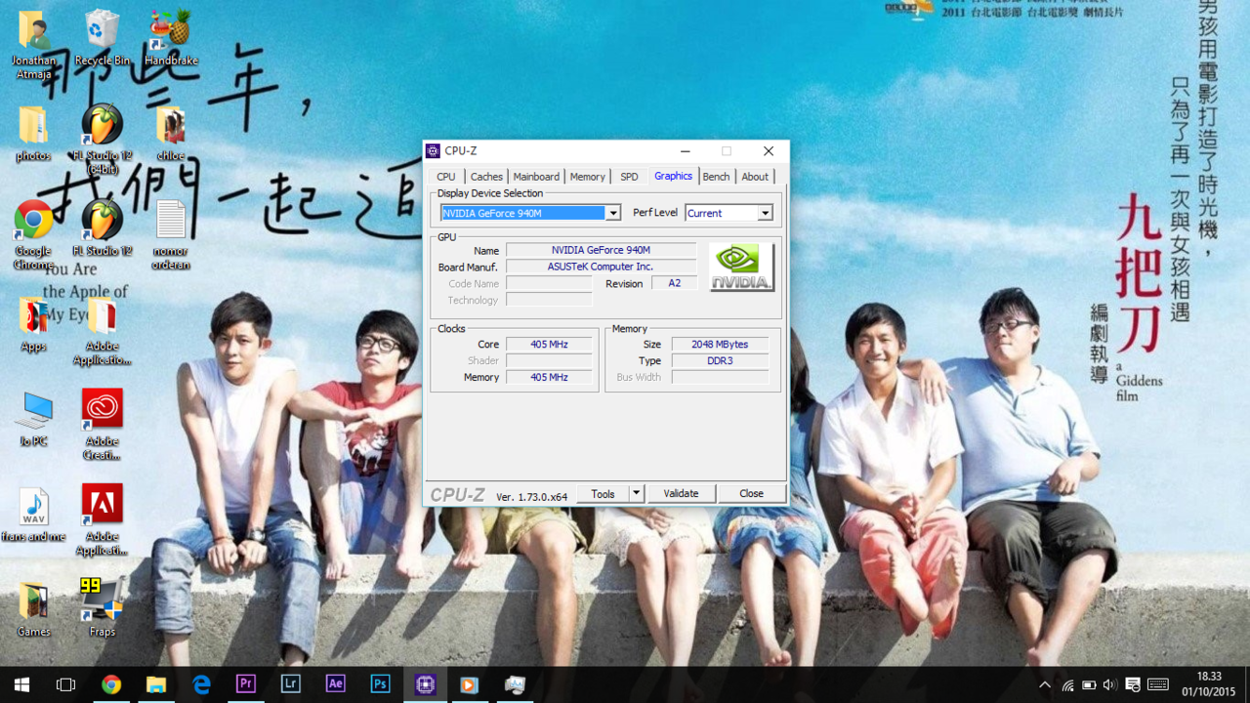1250x703 pixels.
Task: Select CPU-Z taskbar button
Action: click(x=425, y=684)
